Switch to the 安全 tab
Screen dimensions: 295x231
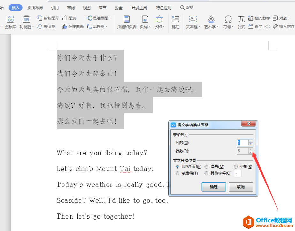pos(118,8)
